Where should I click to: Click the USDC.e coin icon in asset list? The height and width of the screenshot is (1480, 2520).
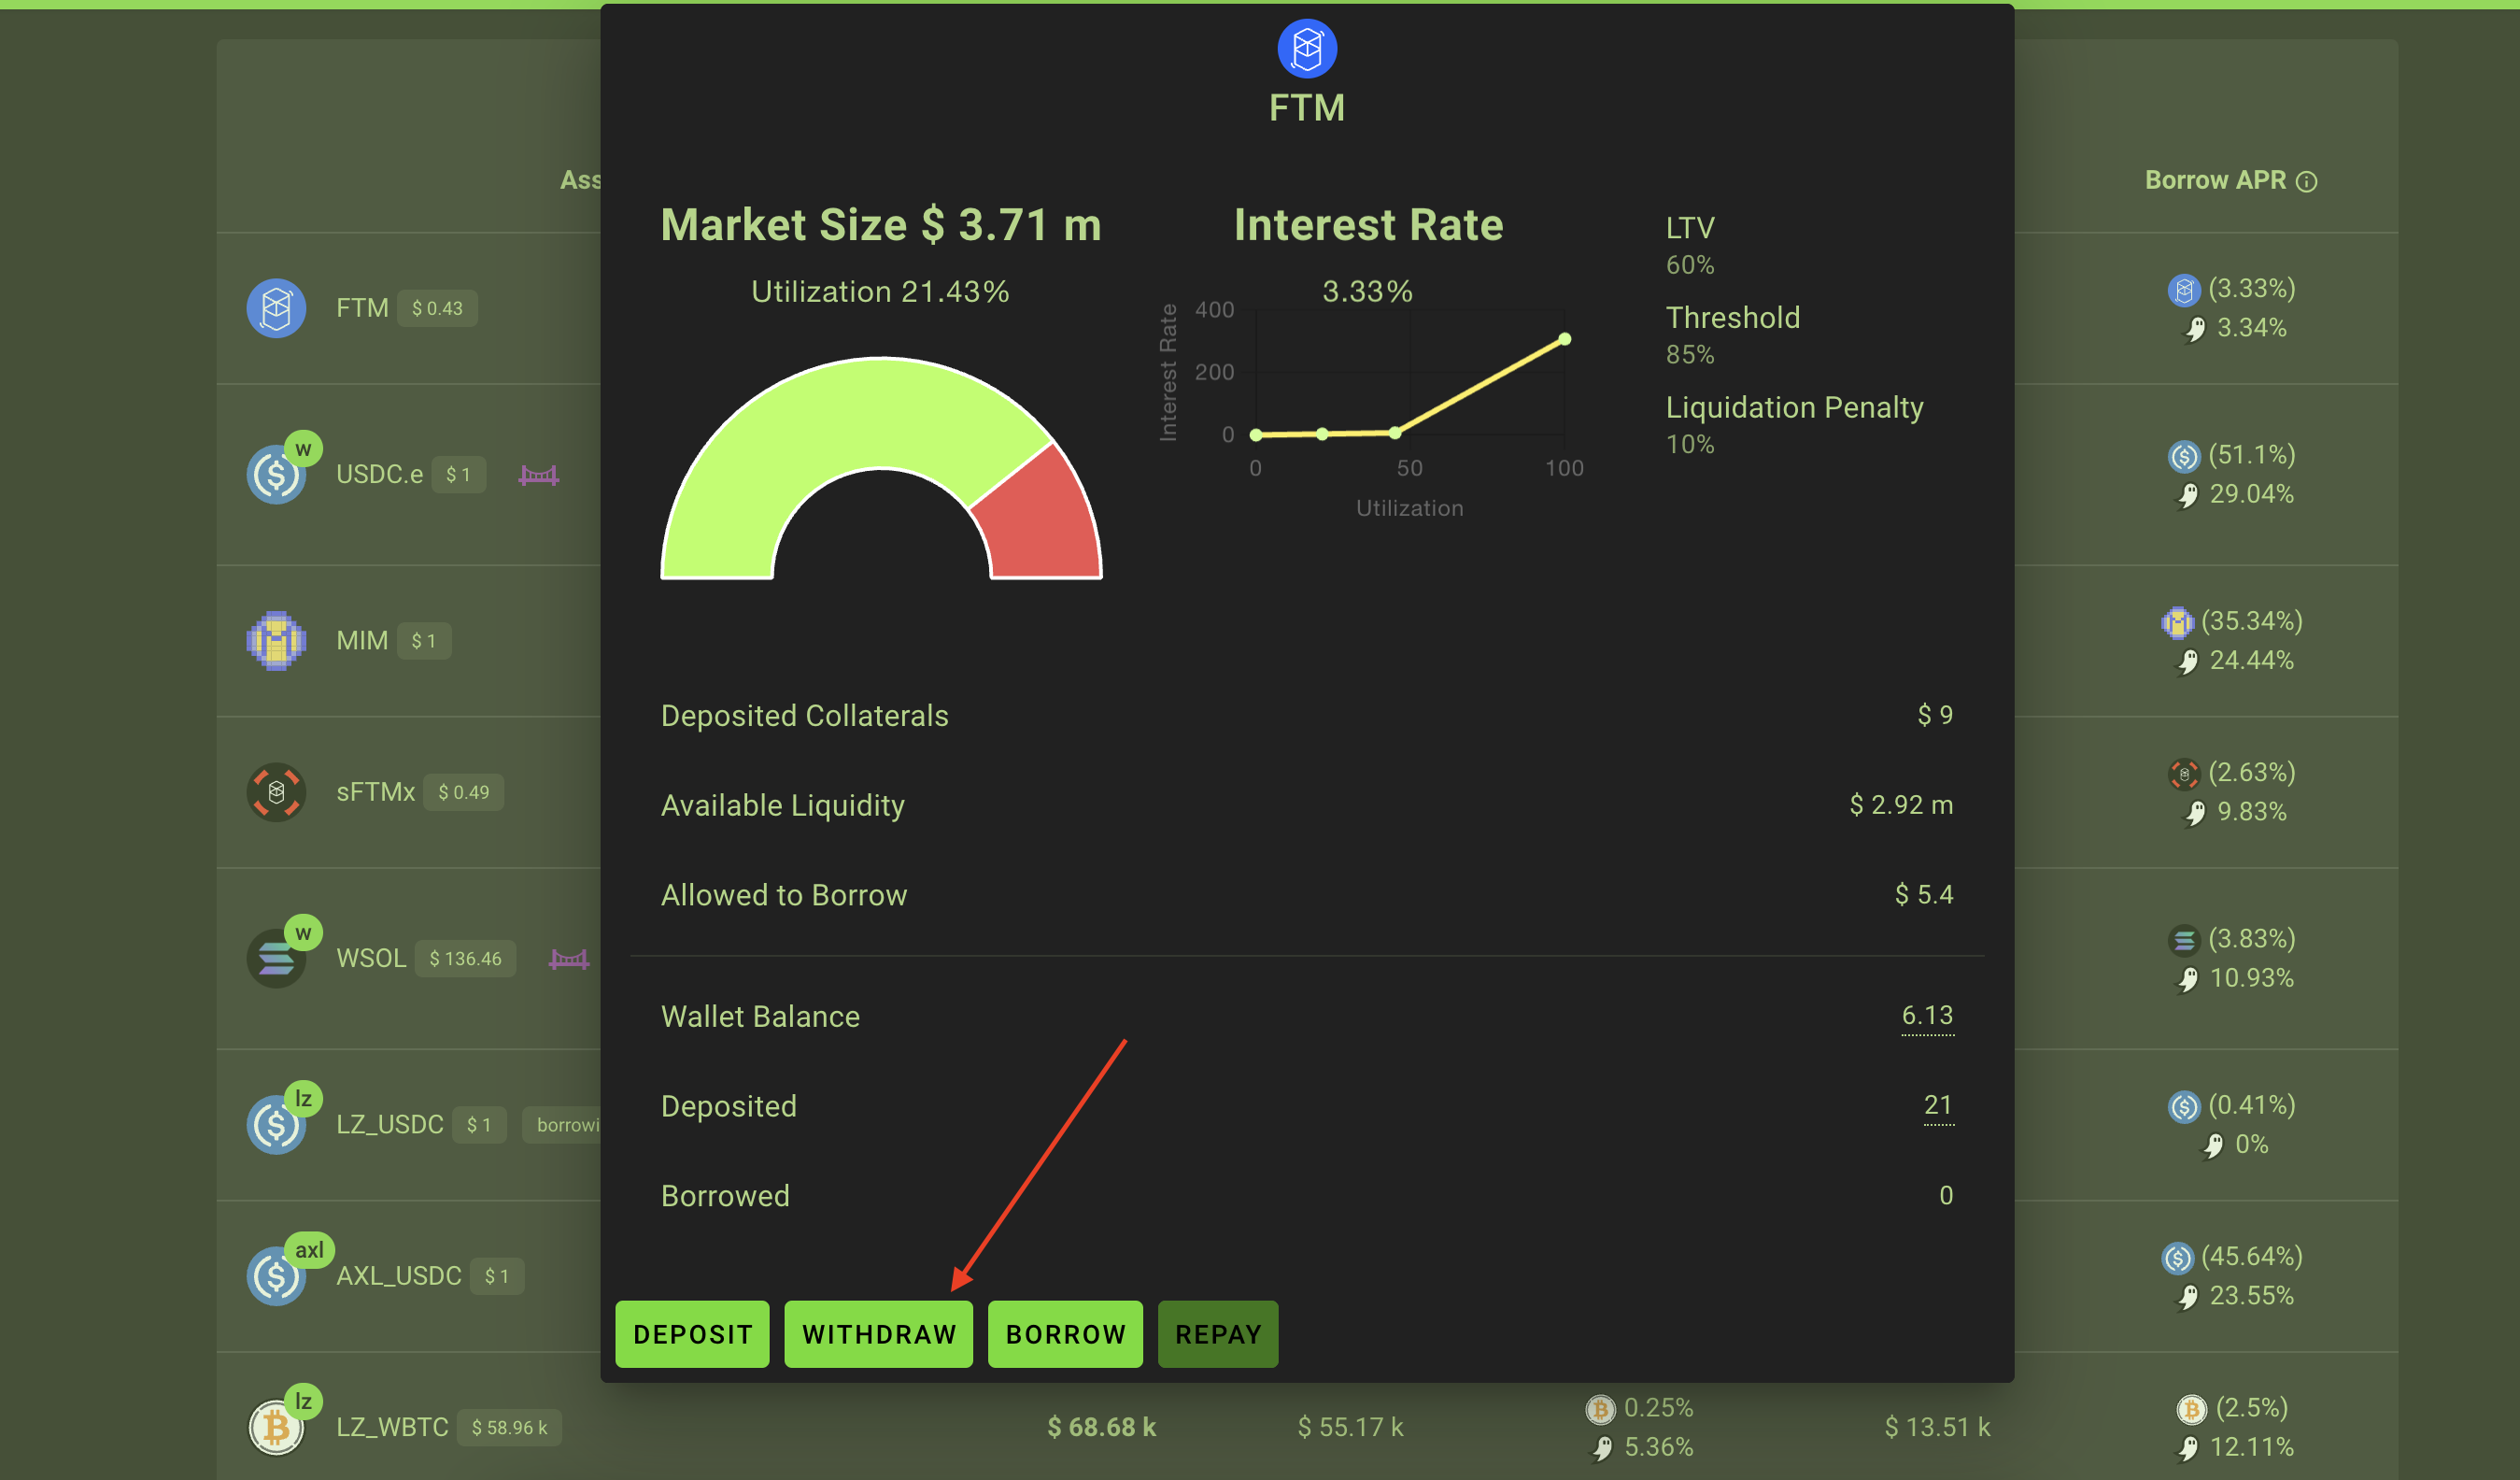[276, 475]
